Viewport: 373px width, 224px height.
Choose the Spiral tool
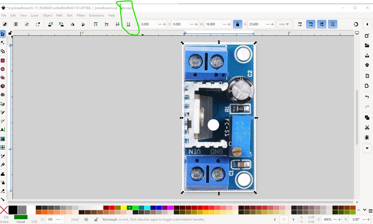(3, 95)
